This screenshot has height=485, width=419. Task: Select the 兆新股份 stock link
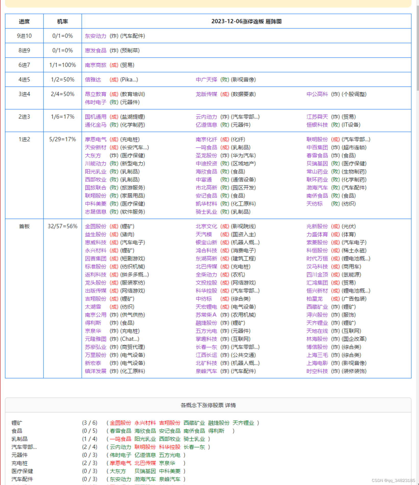[x=317, y=226]
